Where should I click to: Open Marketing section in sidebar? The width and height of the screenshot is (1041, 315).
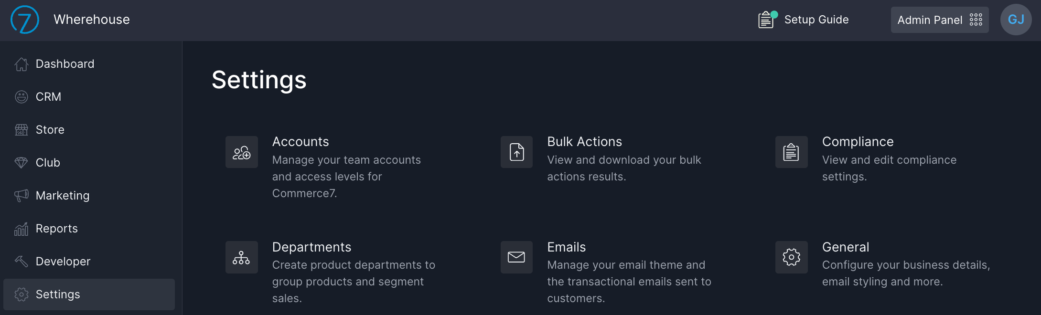coord(62,196)
